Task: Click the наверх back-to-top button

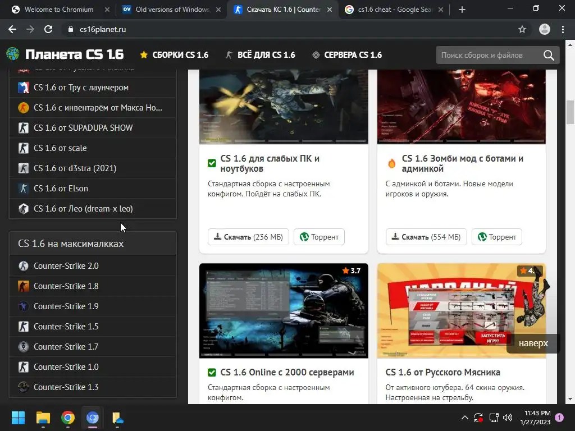Action: (533, 343)
